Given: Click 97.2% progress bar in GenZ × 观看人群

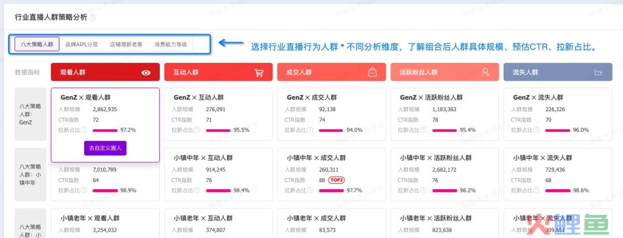Looking at the screenshot, I should [106, 130].
